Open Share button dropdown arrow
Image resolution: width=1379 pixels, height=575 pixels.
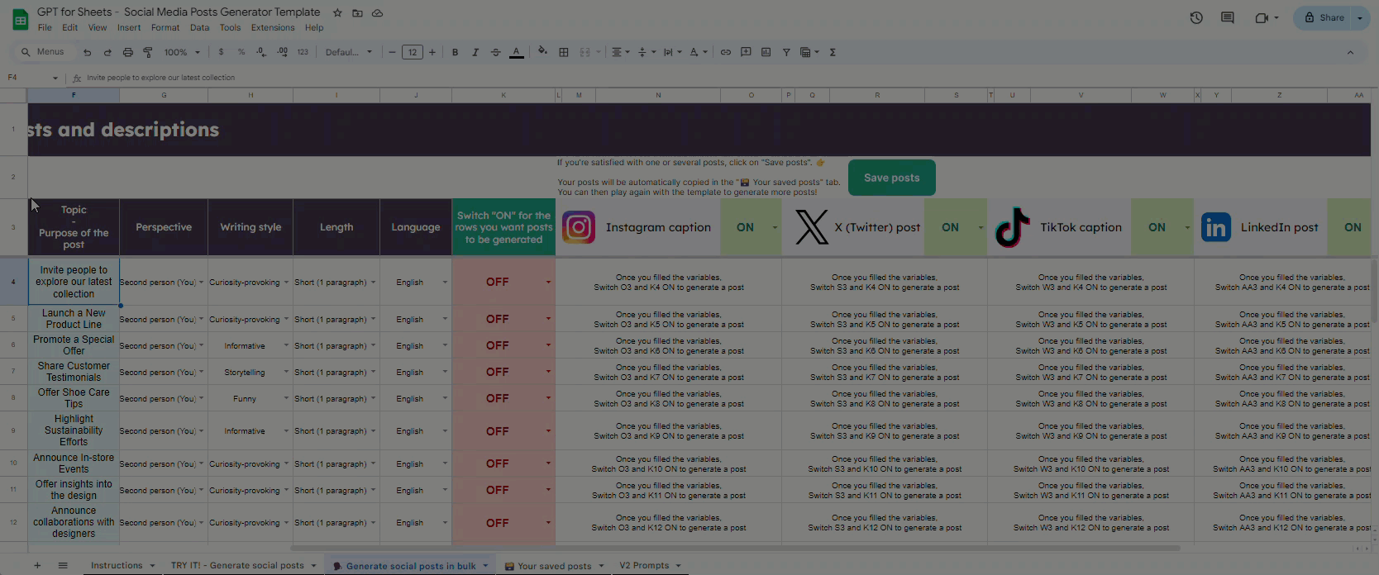(x=1360, y=17)
